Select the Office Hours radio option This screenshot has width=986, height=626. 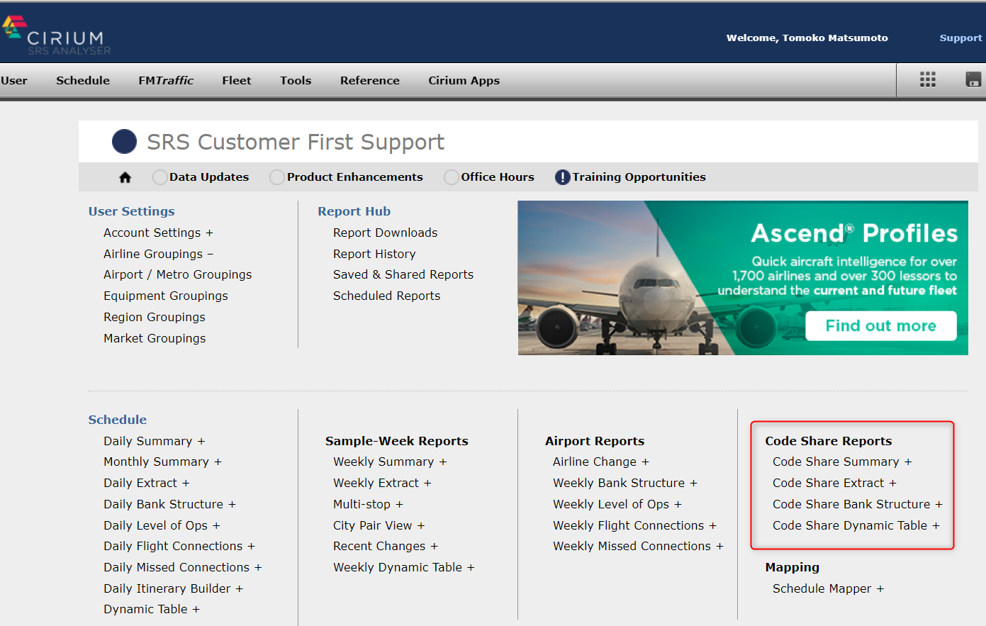(x=452, y=177)
